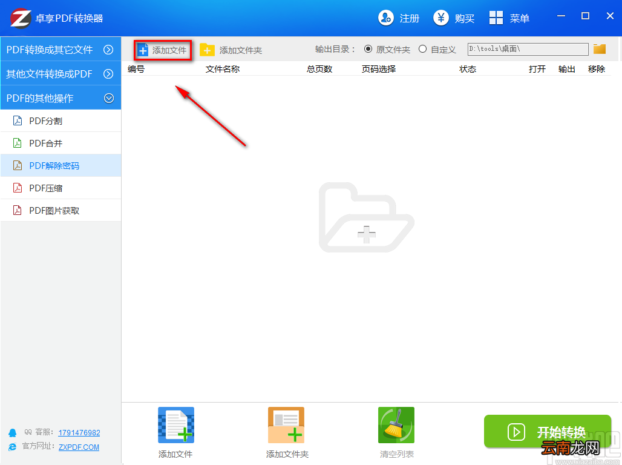
Task: Click the 卓享PDF转换器 Z logo
Action: click(21, 18)
